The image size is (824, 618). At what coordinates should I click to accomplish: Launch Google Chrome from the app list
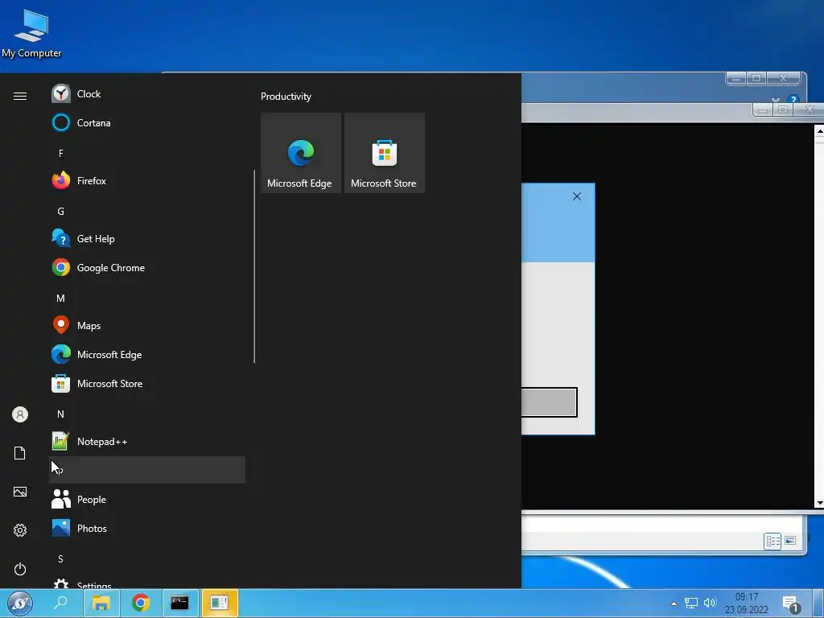pos(147,267)
